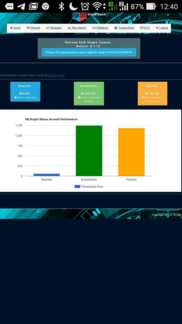Tap the 12:40 clock in status bar
Image resolution: width=182 pixels, height=324 pixels.
point(169,6)
